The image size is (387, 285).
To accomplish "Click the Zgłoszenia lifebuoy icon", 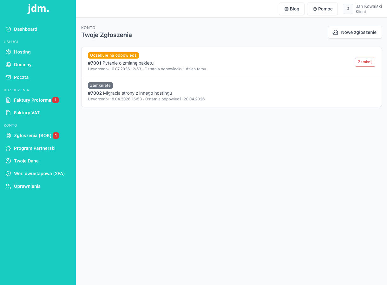I will tap(8, 136).
